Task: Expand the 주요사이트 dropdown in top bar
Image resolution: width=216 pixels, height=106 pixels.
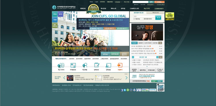Action: (127, 2)
